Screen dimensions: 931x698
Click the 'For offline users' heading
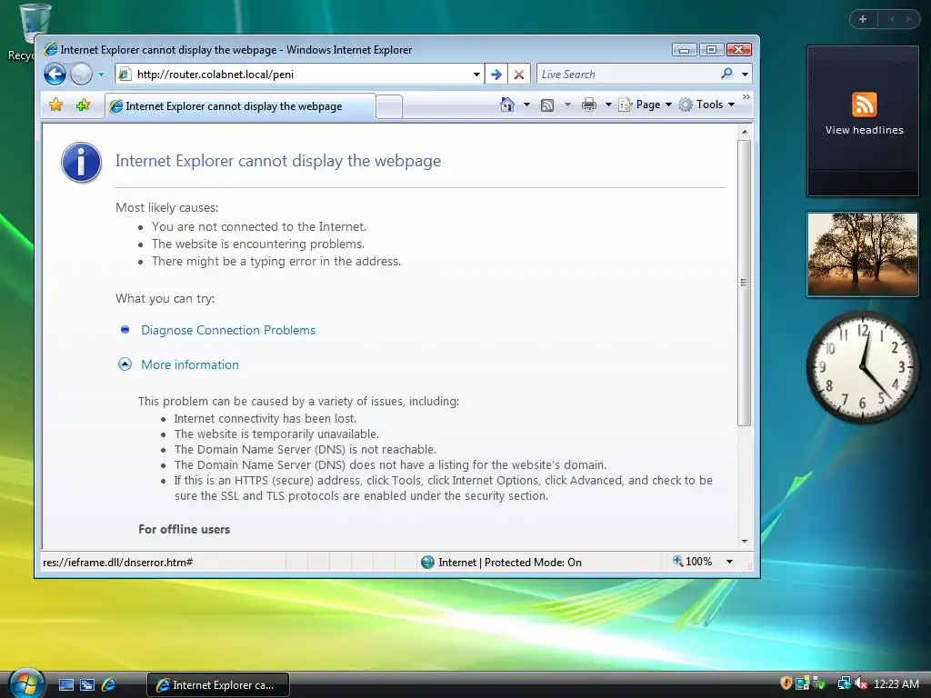pos(184,530)
